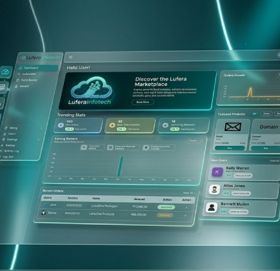This screenshot has height=271, width=280.
Task: Click the speedometer icon tile on left rail
Action: [5, 72]
